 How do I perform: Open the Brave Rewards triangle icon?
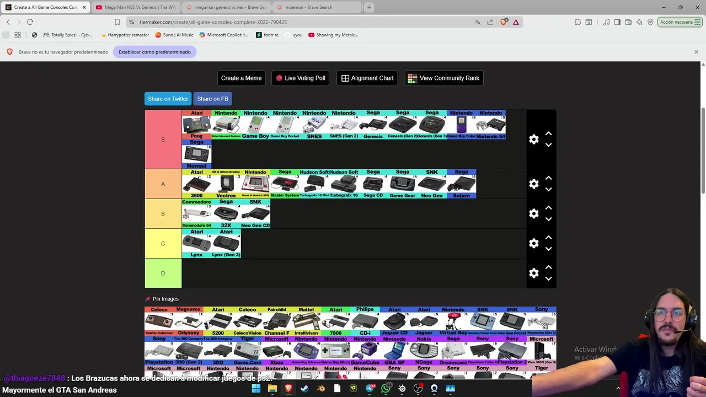(x=516, y=22)
